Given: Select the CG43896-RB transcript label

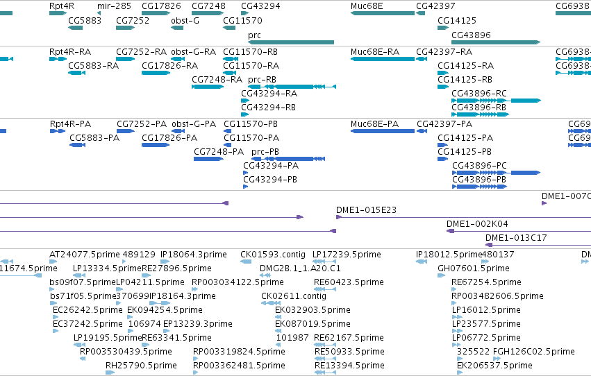Looking at the screenshot, I should point(479,108).
